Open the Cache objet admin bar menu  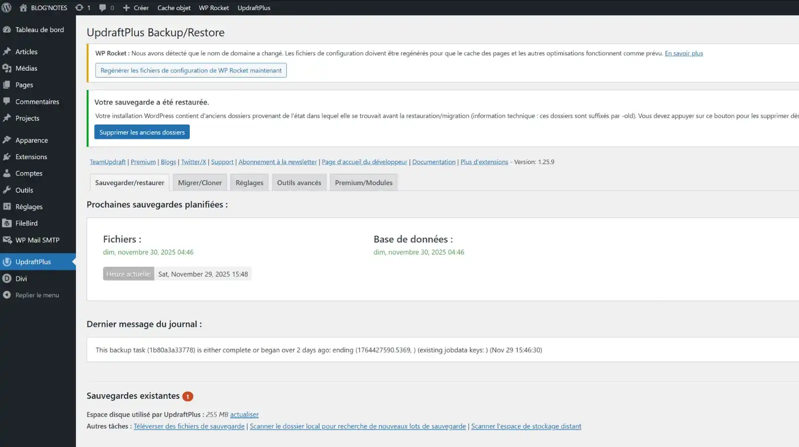pyautogui.click(x=174, y=7)
